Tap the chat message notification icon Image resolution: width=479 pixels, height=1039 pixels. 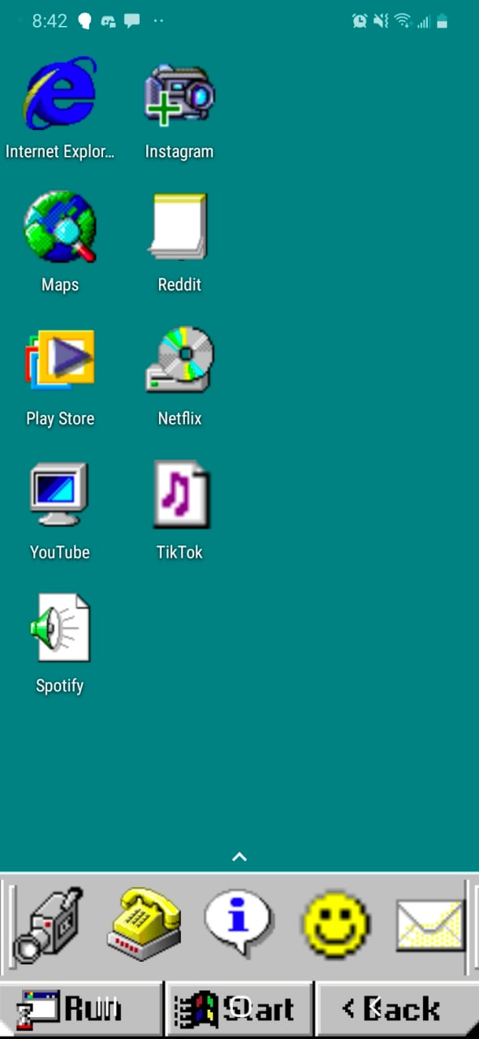[x=132, y=20]
